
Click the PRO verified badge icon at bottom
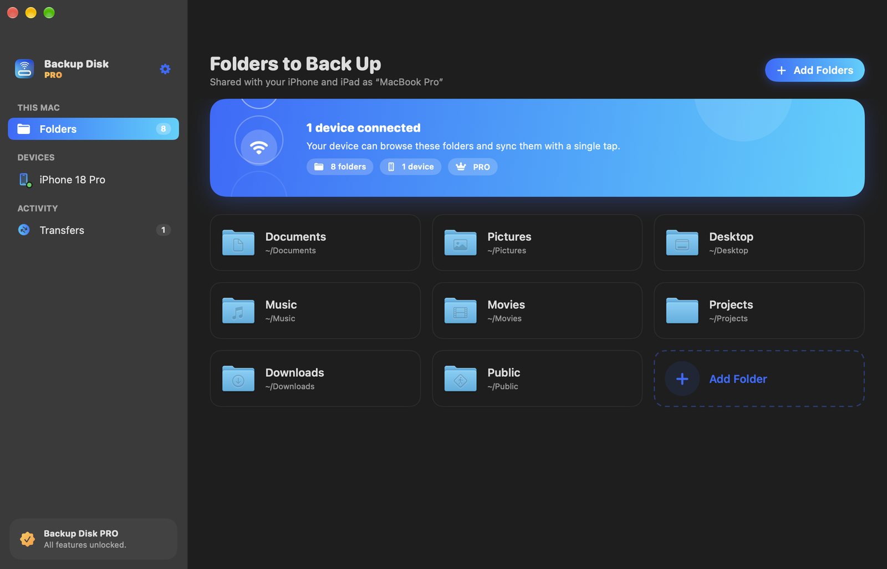(27, 539)
